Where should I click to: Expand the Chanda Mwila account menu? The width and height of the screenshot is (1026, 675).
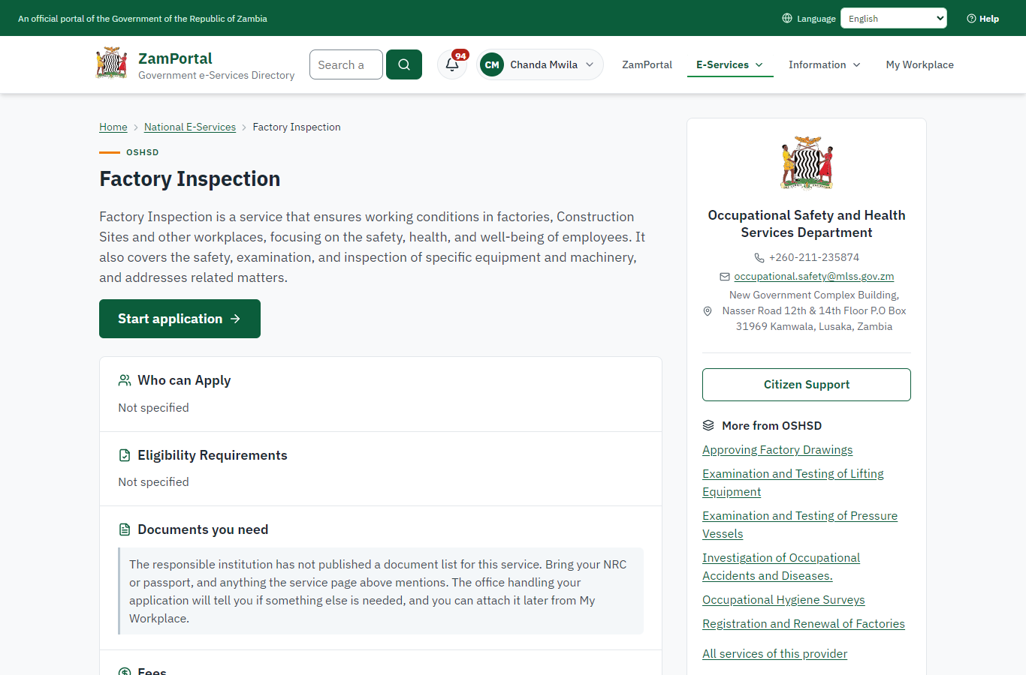pyautogui.click(x=540, y=64)
